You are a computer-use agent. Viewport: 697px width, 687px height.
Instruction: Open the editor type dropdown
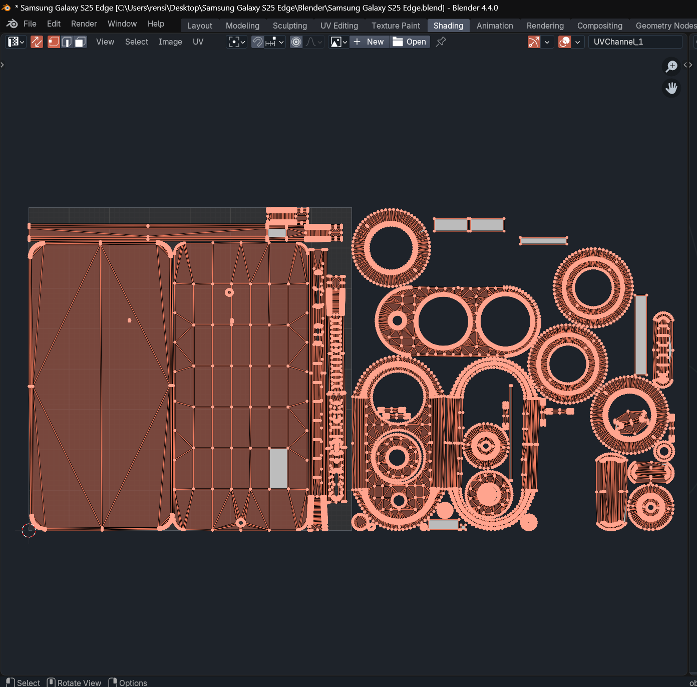(16, 42)
